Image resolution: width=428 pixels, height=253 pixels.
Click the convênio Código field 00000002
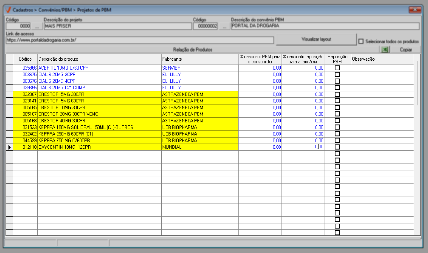point(206,26)
